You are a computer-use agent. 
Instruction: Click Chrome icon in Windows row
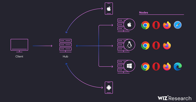pos(145,67)
